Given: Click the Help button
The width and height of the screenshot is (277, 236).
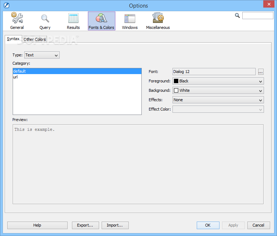Looking at the screenshot, I should (x=37, y=225).
